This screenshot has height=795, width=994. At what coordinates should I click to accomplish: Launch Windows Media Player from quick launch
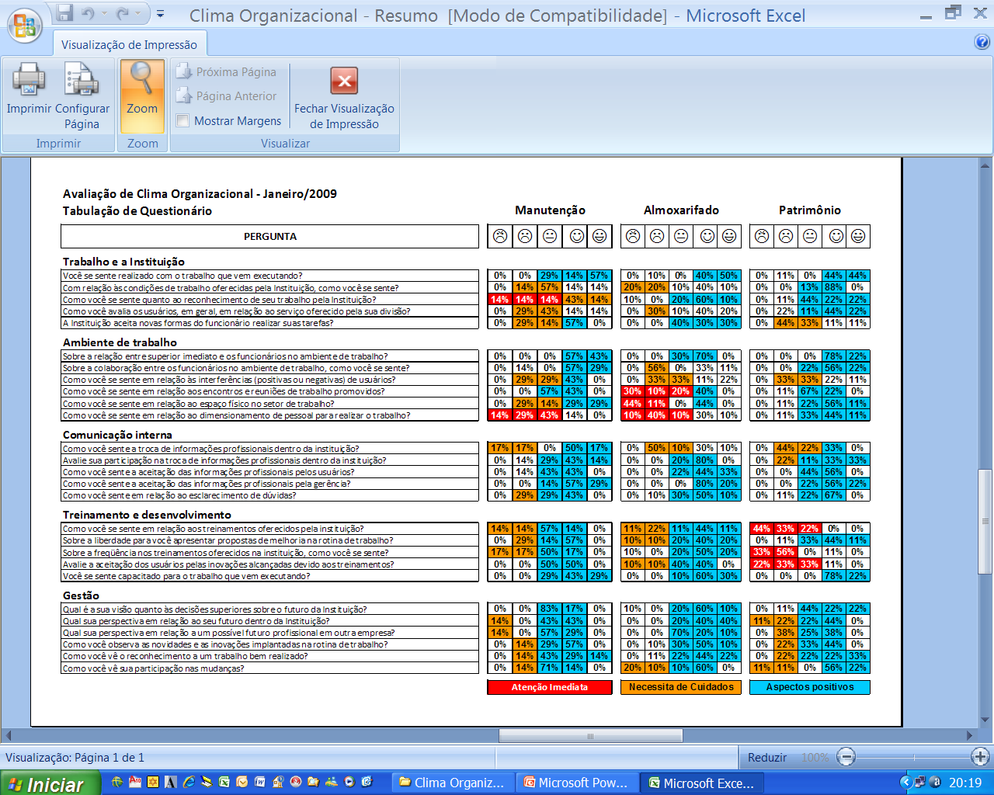[x=349, y=783]
